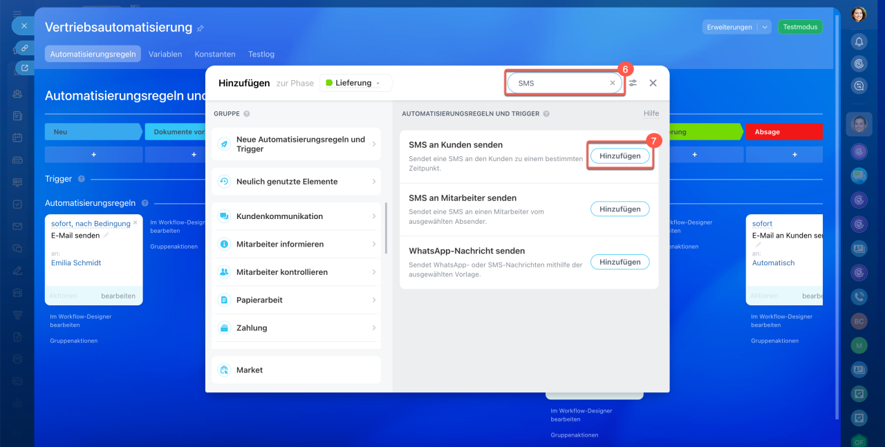This screenshot has height=447, width=885.
Task: Close the slider panel with X
Action: tap(24, 26)
